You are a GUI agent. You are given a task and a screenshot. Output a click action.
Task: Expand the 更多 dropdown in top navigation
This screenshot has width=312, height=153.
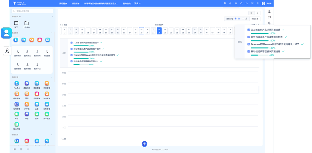pyautogui.click(x=137, y=4)
